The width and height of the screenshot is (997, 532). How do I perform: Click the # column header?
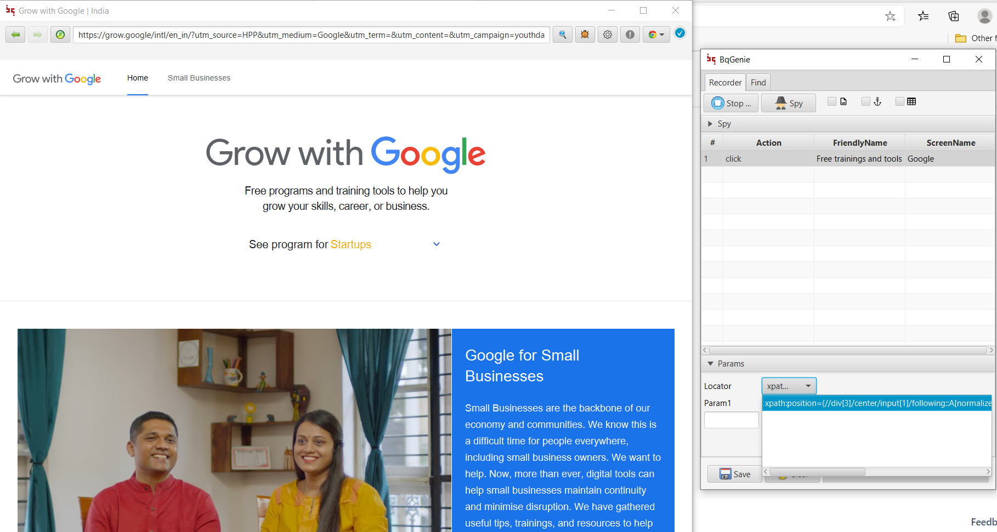(x=712, y=142)
